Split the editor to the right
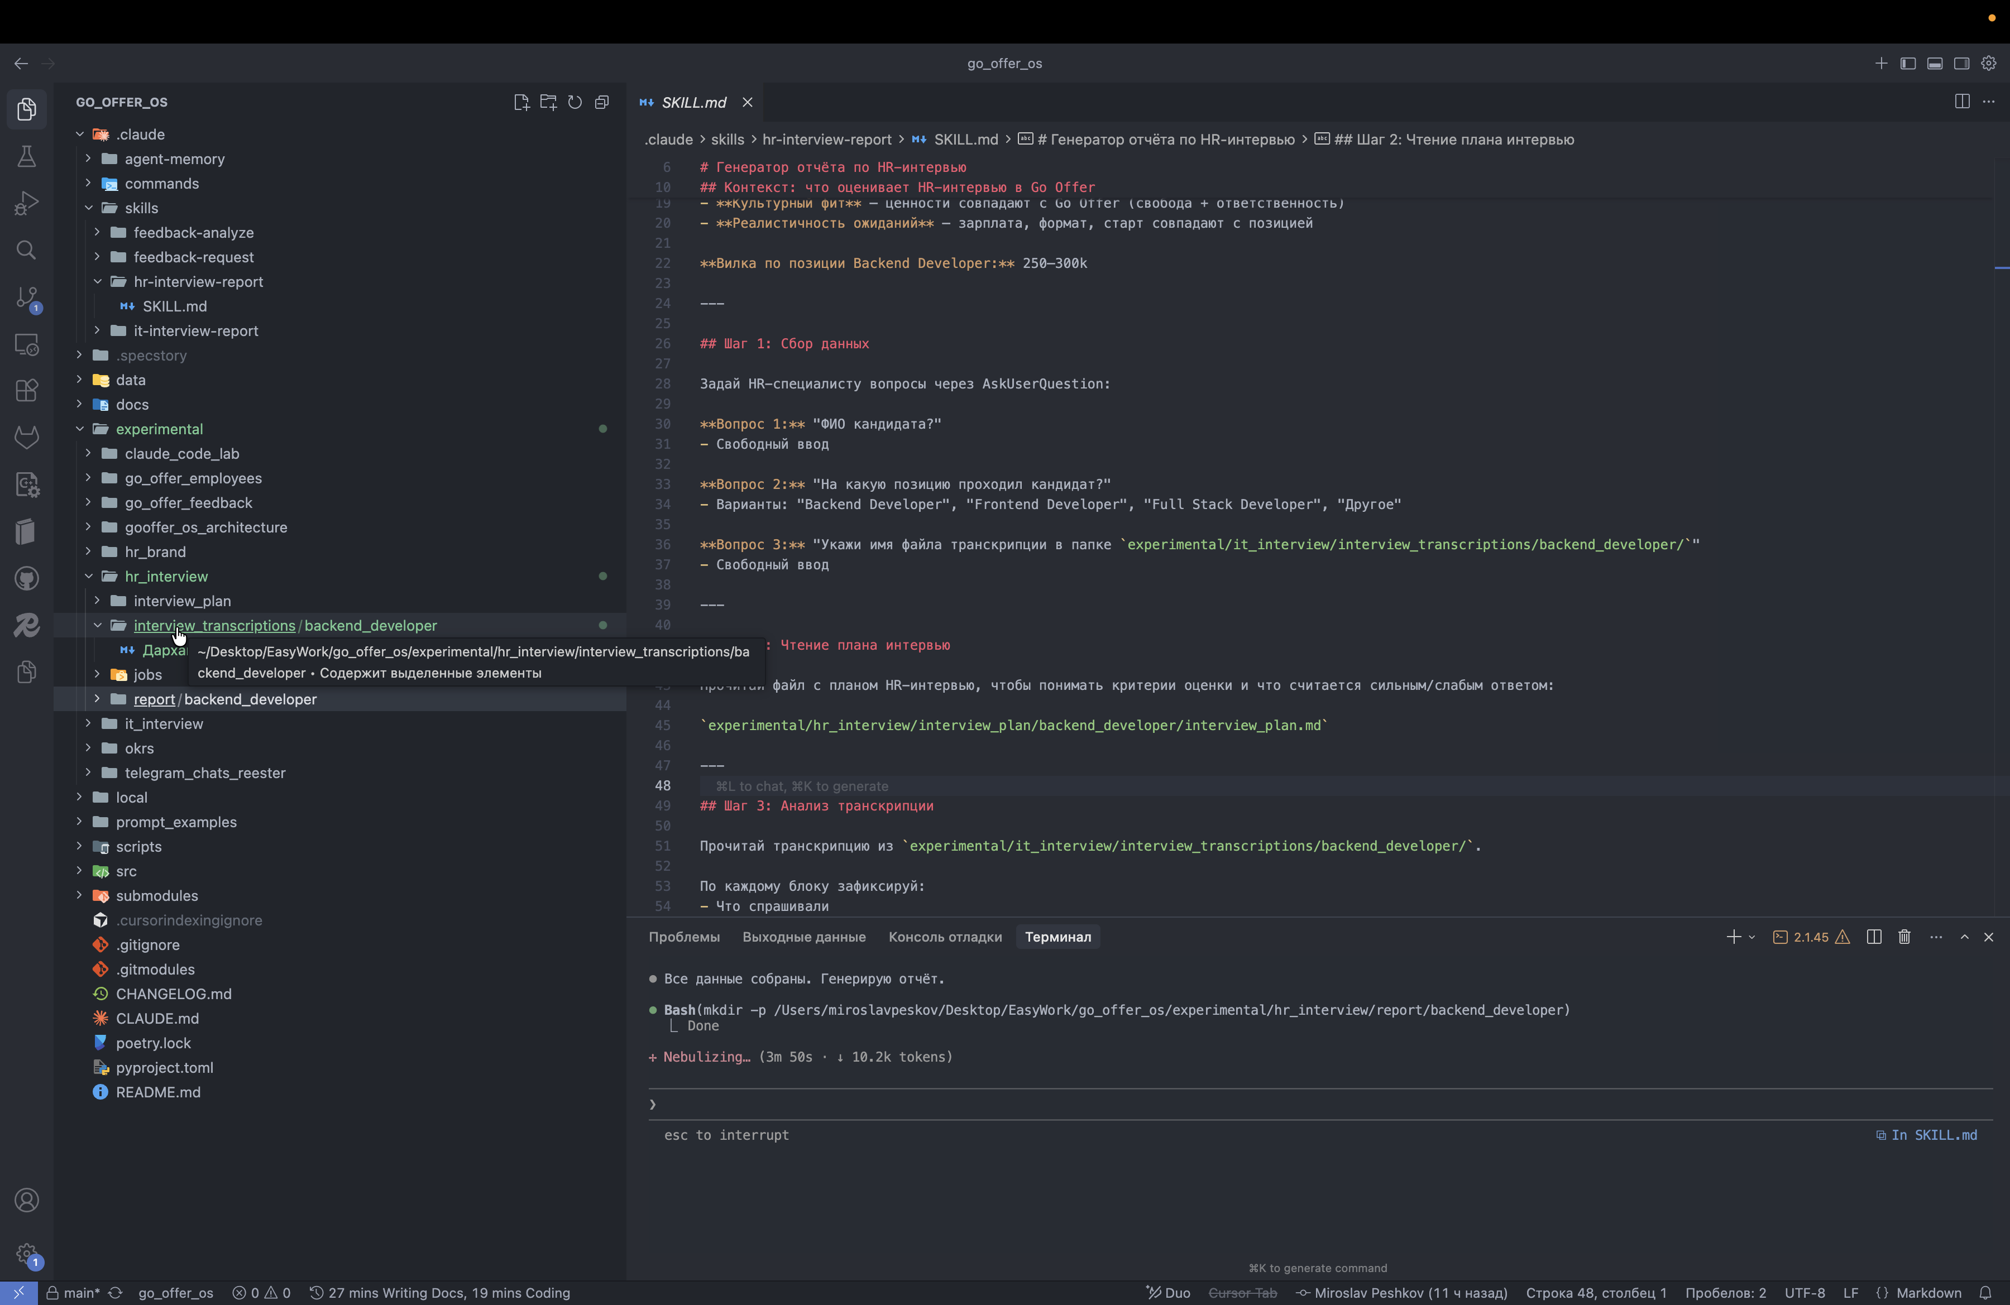Screen dimensions: 2010x1305 pos(1962,101)
